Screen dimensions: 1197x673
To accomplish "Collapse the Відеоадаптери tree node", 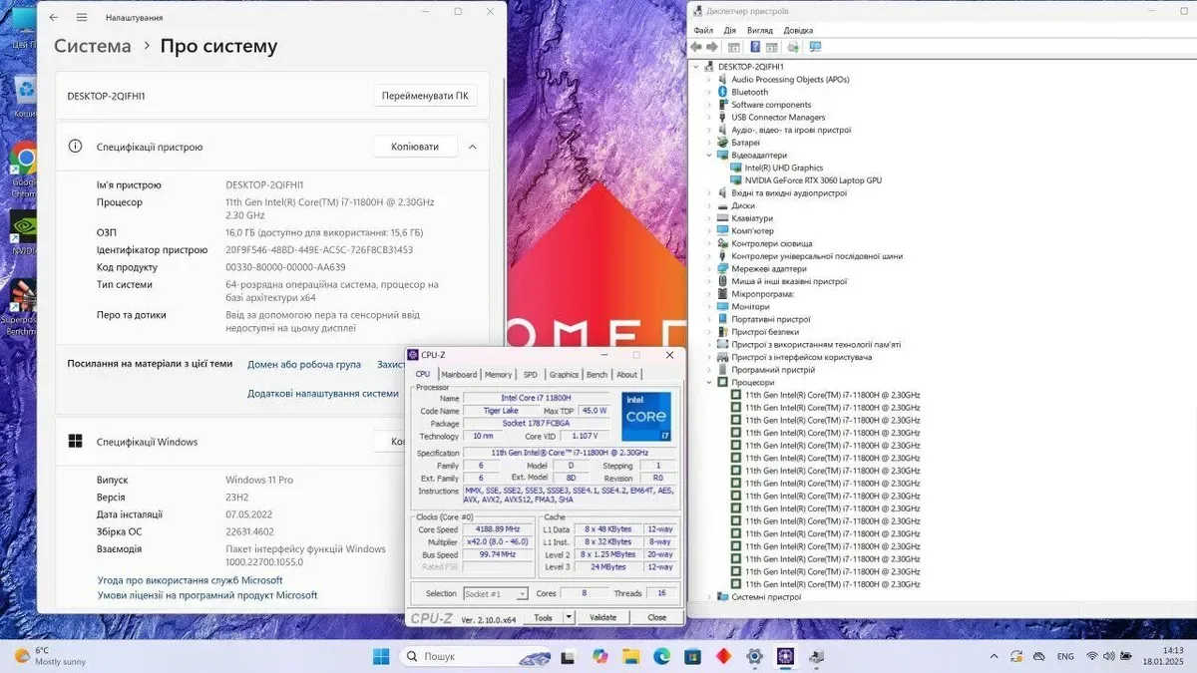I will [709, 156].
